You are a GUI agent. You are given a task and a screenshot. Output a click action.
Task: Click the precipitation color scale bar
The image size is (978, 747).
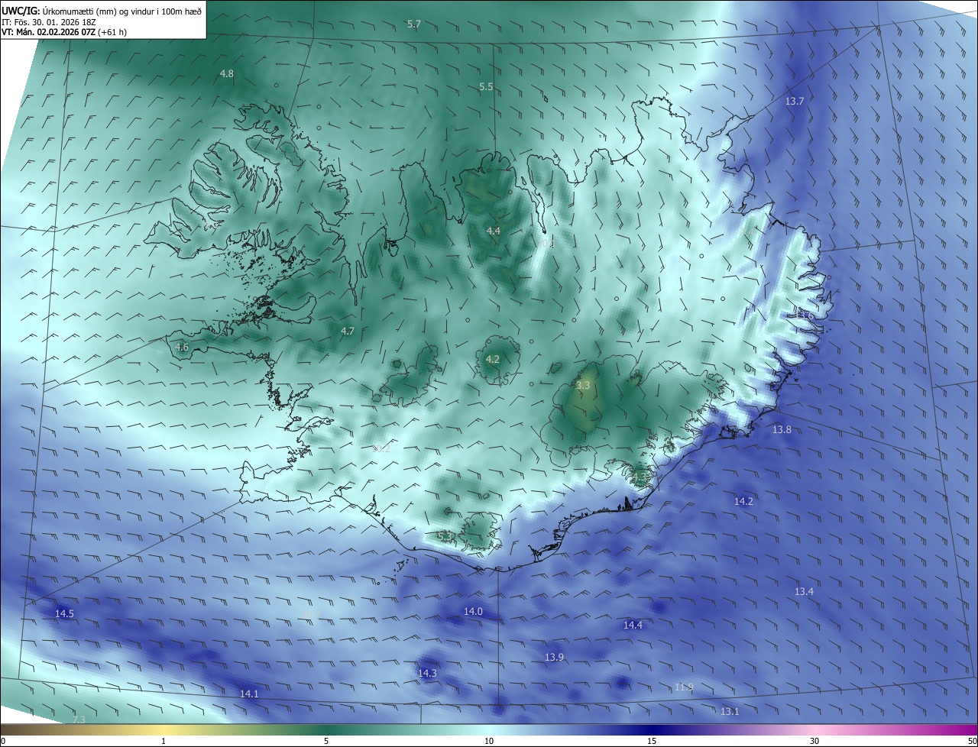click(x=489, y=729)
